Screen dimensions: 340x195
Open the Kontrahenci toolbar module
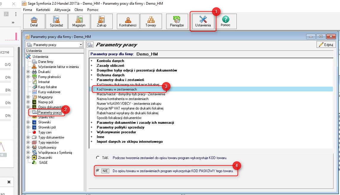128,21
